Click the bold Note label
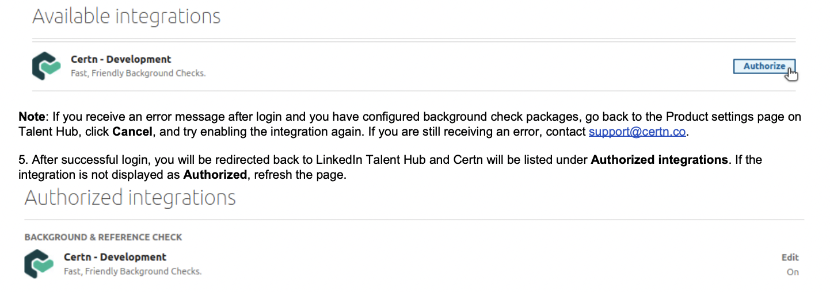The width and height of the screenshot is (830, 292). (x=32, y=117)
